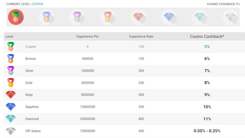Click the active Copper medal in level bar

(16, 17)
